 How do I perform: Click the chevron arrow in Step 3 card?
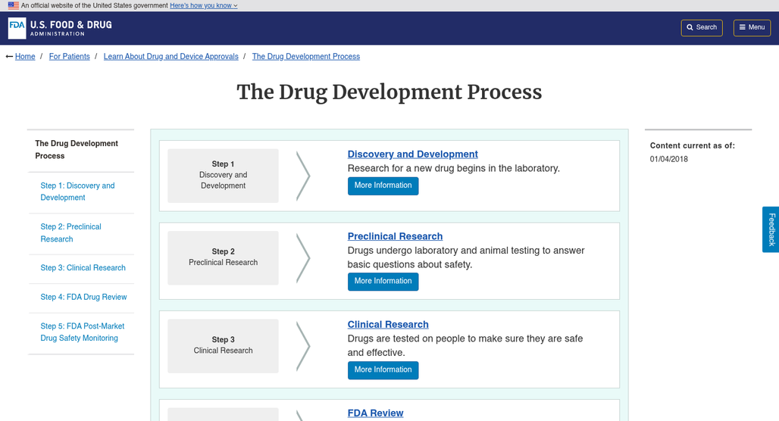[303, 347]
